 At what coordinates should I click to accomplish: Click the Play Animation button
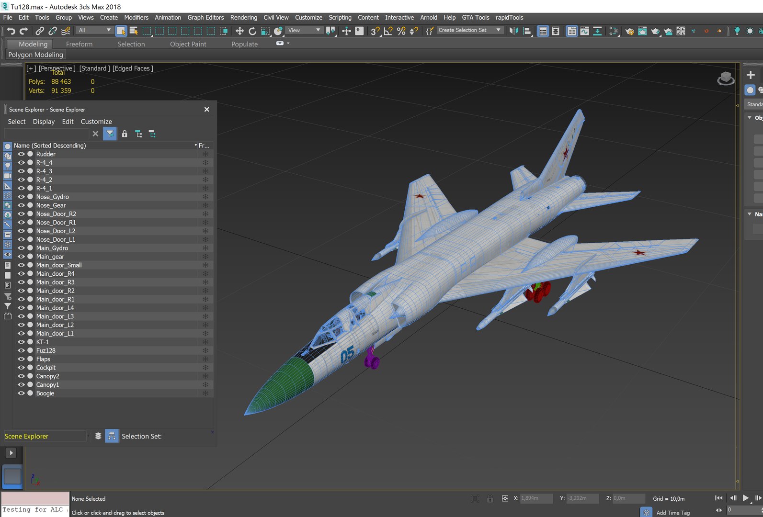tap(746, 498)
